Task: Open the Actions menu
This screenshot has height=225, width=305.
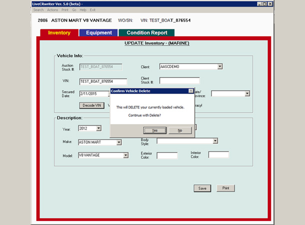Action: pos(52,10)
